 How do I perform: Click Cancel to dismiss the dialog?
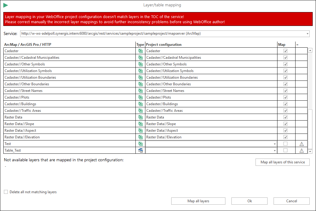(291, 201)
